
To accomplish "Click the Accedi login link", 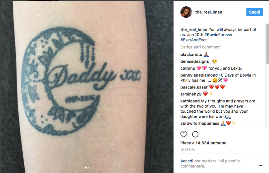I will 187,161.
